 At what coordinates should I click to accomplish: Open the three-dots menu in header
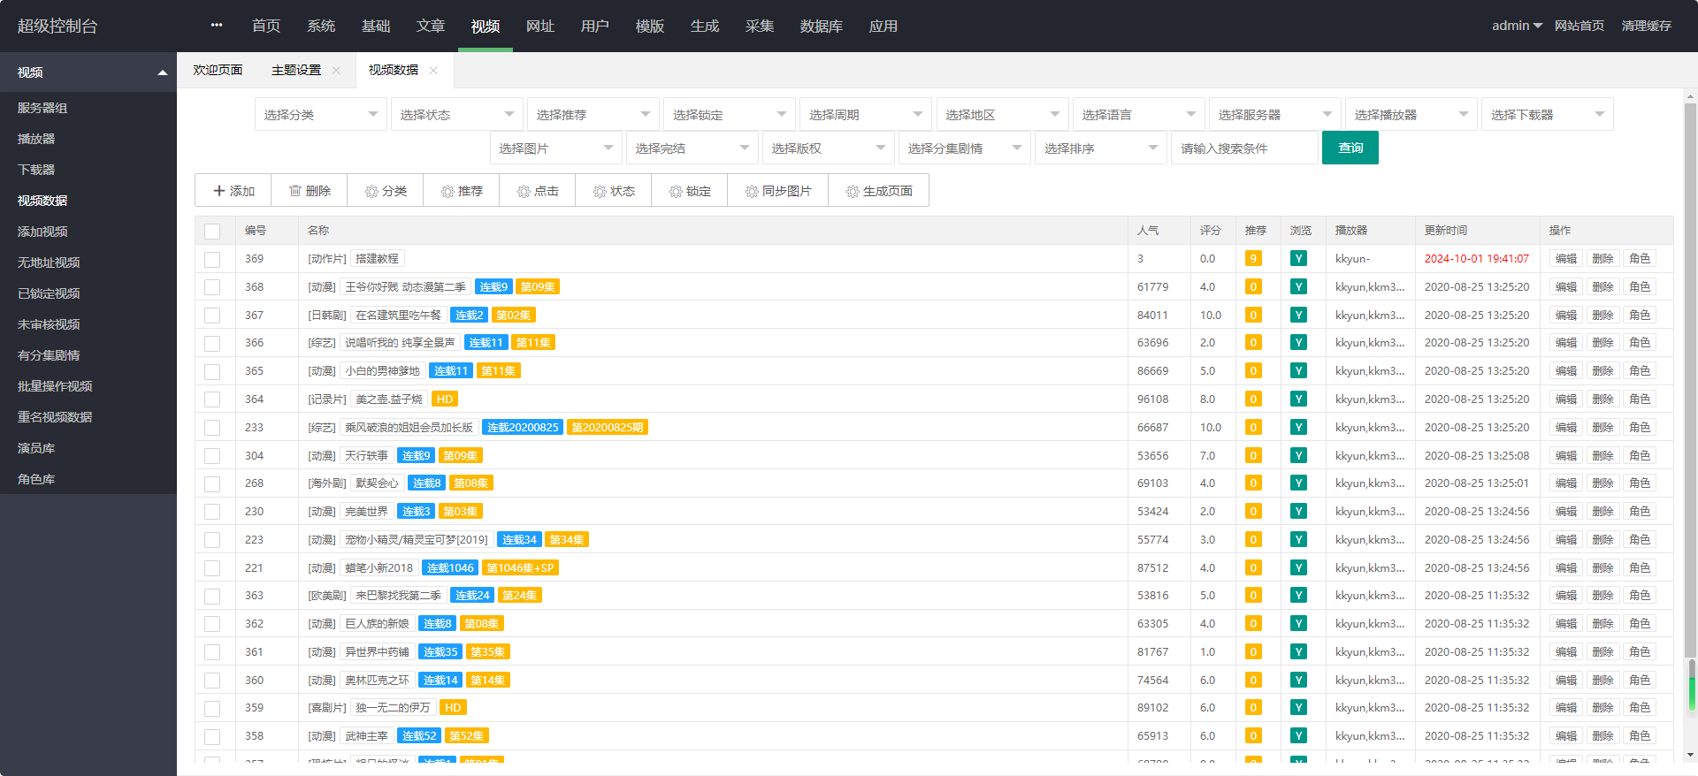(x=217, y=26)
